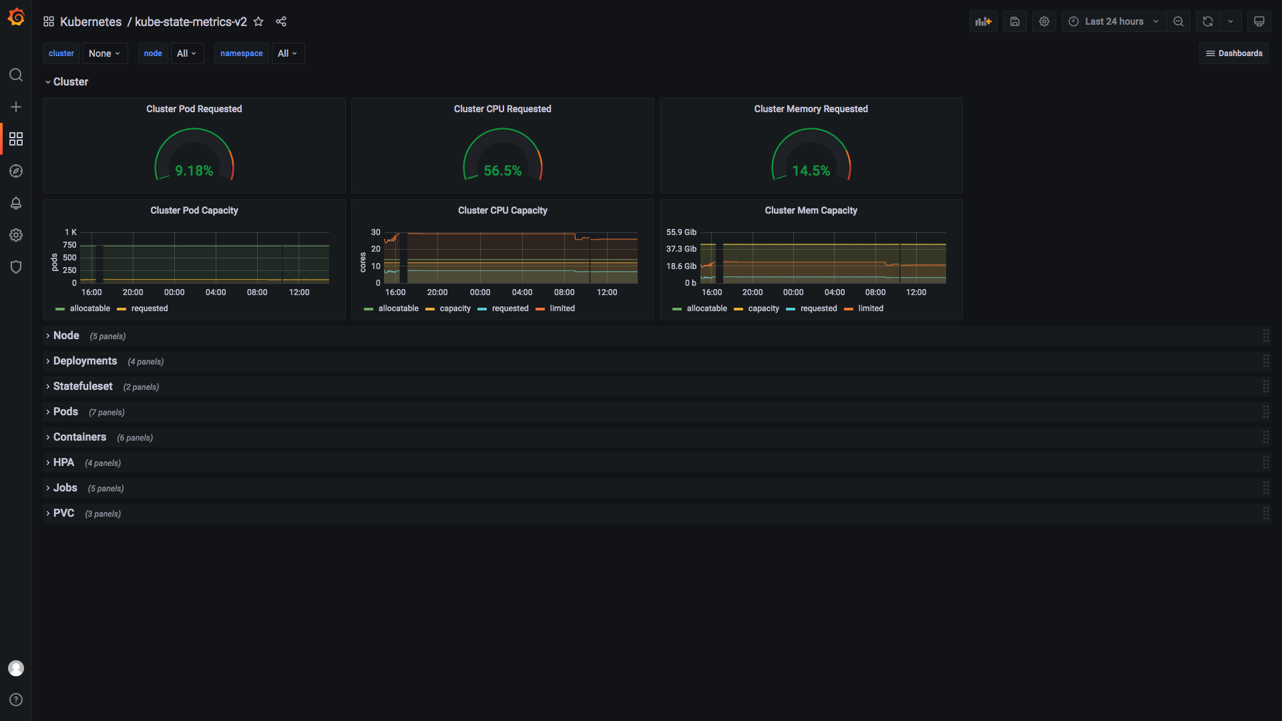Open Cluster Mem Capacity panel title menu
Screen dimensions: 1282x721
pos(811,210)
